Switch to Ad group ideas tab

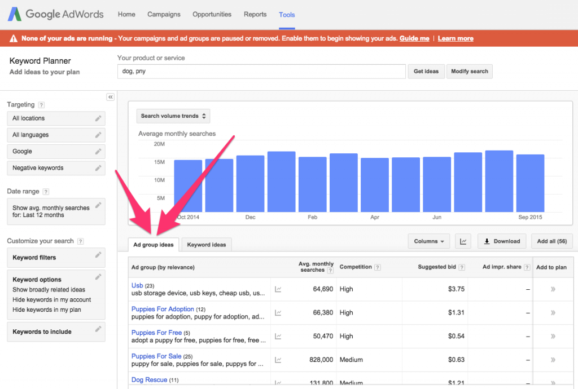pyautogui.click(x=154, y=245)
